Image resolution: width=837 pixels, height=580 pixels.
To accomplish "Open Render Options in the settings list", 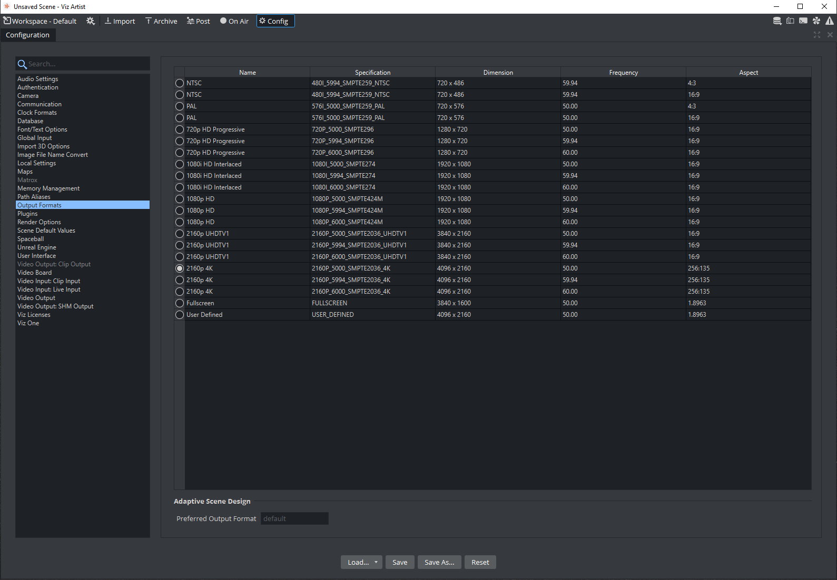I will [39, 222].
